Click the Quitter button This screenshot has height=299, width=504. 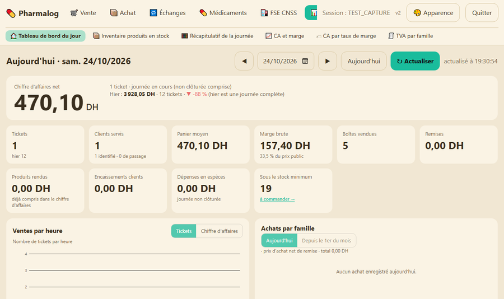pos(482,13)
